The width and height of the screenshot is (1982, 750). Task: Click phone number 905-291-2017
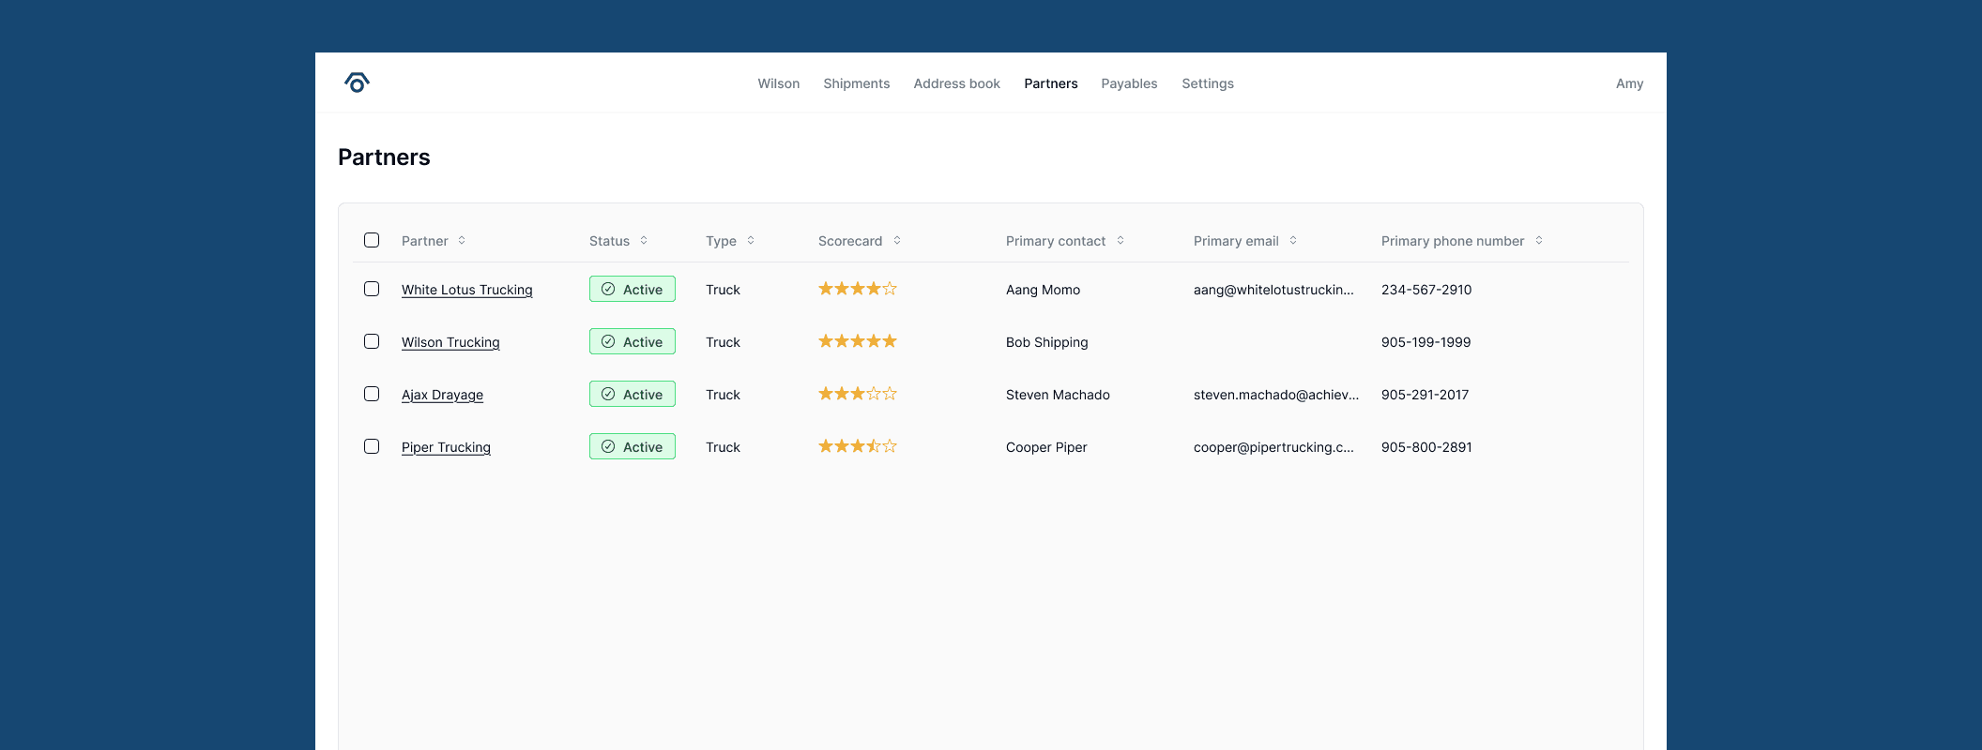point(1425,395)
